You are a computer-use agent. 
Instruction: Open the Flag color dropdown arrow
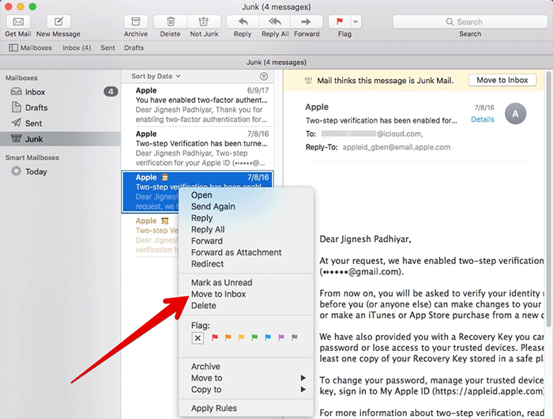pos(355,22)
